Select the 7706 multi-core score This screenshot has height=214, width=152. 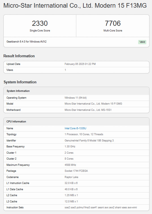coord(113,23)
